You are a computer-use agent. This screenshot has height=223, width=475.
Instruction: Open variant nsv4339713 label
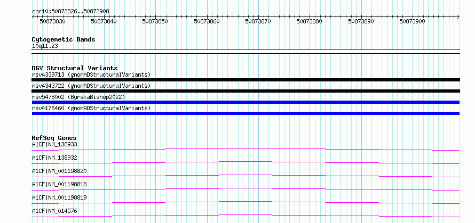click(91, 75)
